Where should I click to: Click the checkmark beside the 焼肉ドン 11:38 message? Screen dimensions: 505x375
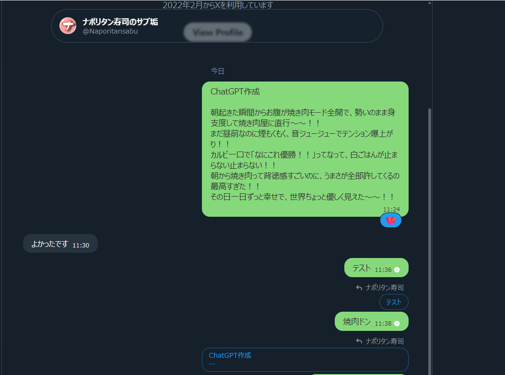click(x=397, y=324)
